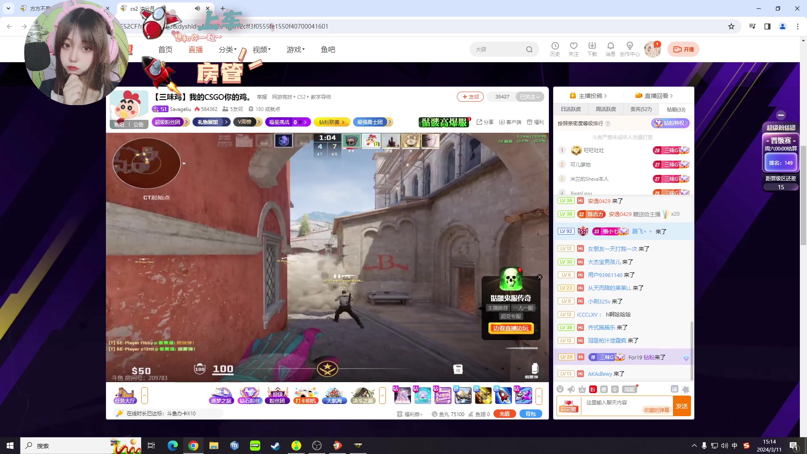The image size is (807, 454).
Task: Switch to 日活跃度 ranking tab
Action: [x=571, y=109]
